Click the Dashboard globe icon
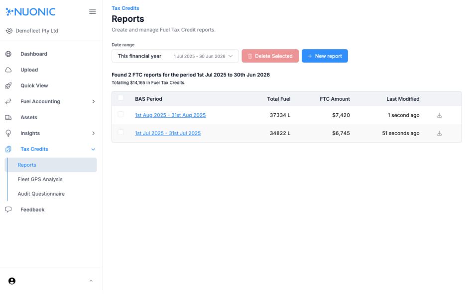The image size is (469, 294). (x=8, y=54)
